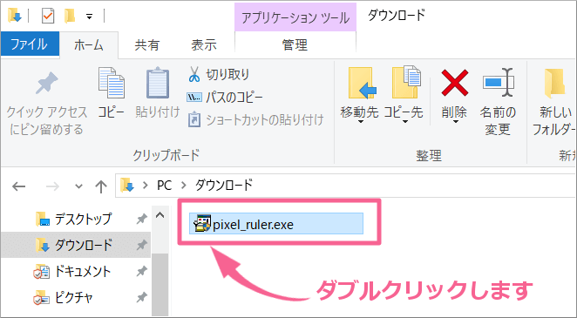This screenshot has width=577, height=318.
Task: Click ダウンロード in the address bar path
Action: coord(224,186)
